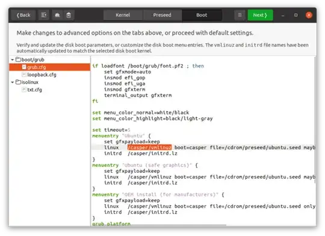Switch to the Preseed tab
Image resolution: width=325 pixels, height=236 pixels.
(x=162, y=15)
